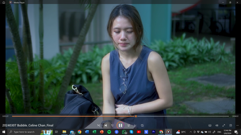Click the seek bar playhead handle
241x135 pixels.
click(136, 116)
